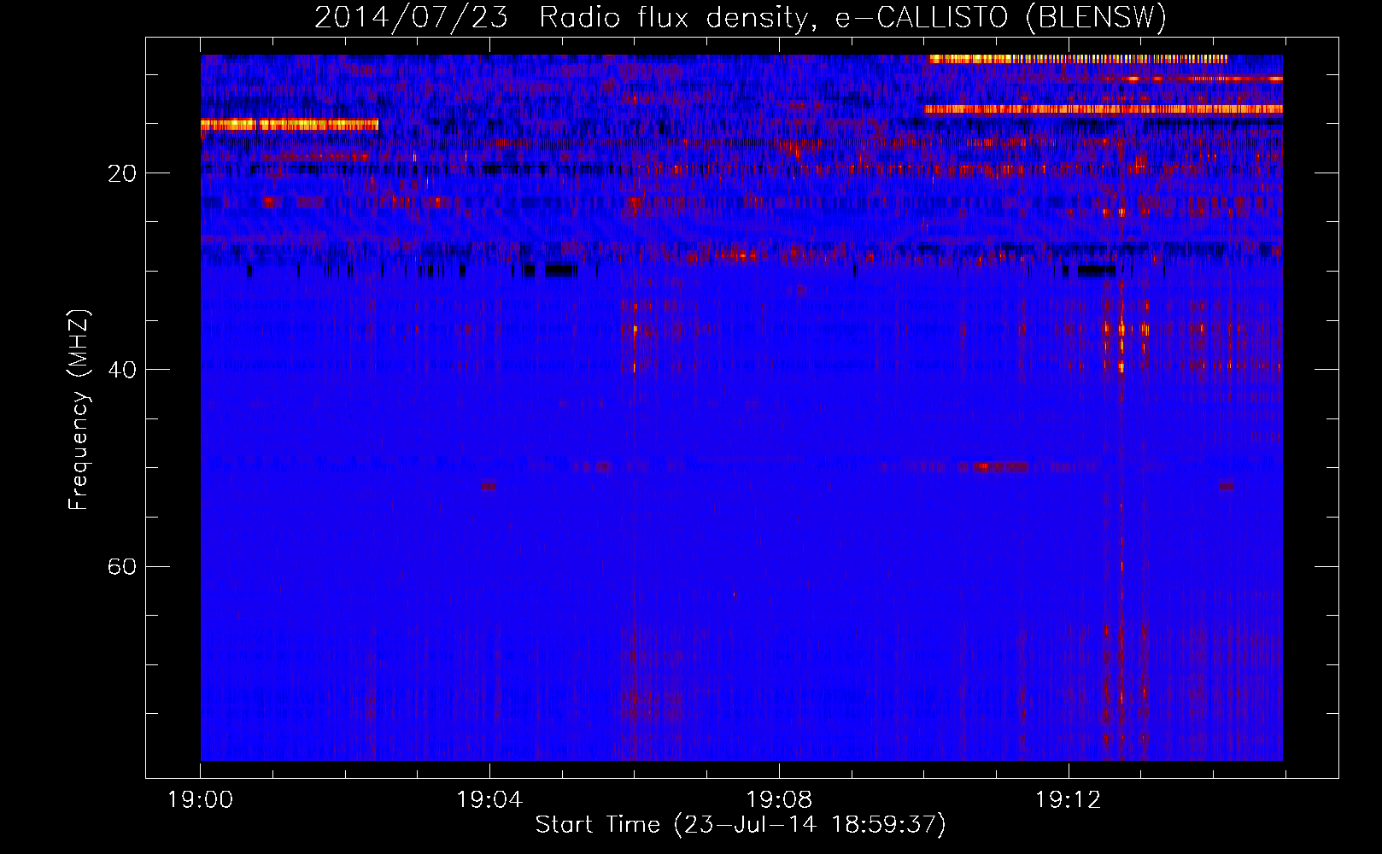Click the 19:08 time tick label
The height and width of the screenshot is (854, 1382).
779,800
